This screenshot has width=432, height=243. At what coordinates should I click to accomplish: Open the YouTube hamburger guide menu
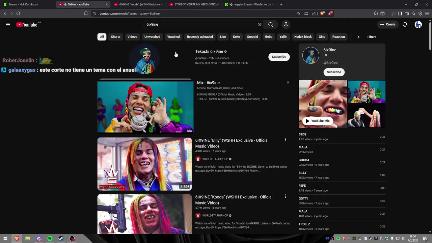tap(8, 24)
